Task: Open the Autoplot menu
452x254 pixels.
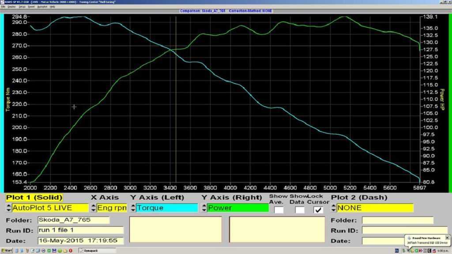Action: click(x=42, y=7)
